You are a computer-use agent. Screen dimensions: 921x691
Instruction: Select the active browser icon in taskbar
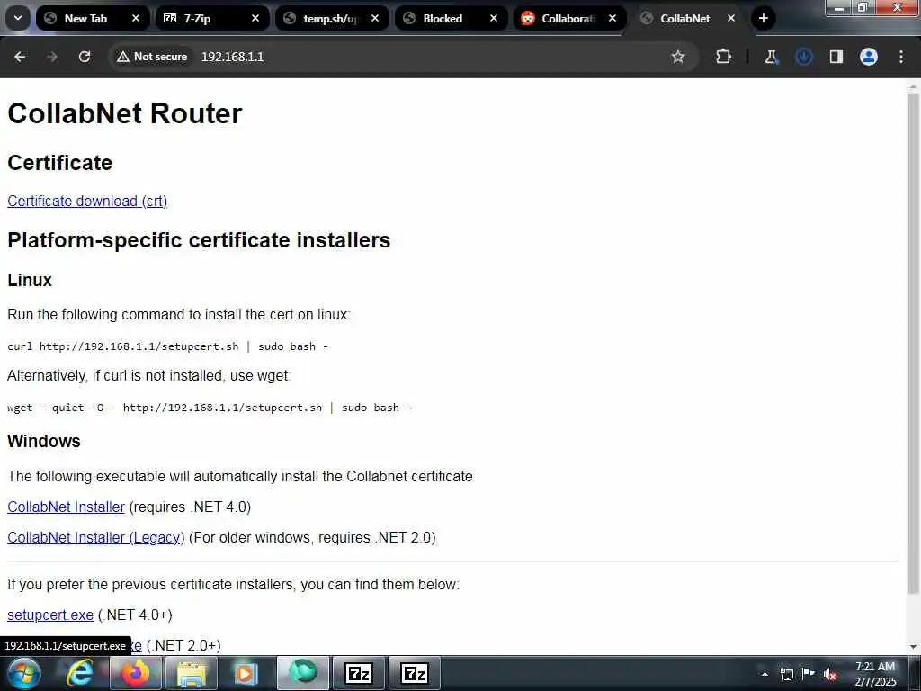303,673
